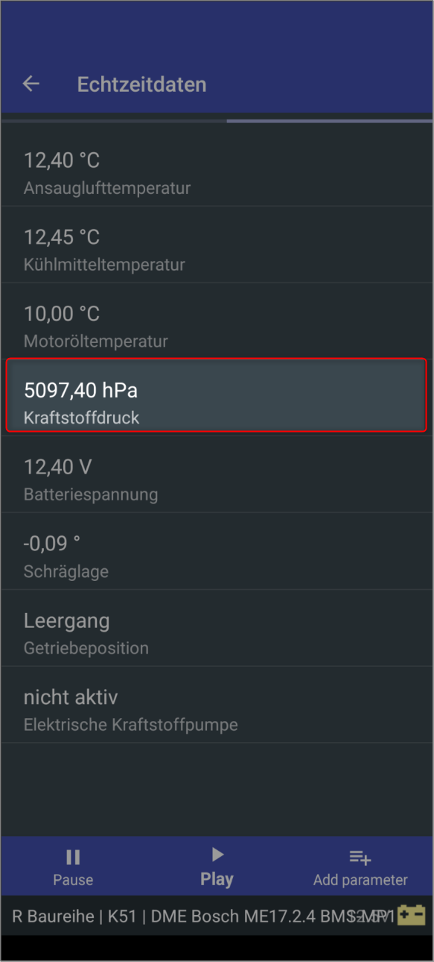Tap the Add parameter list-plus icon
The image size is (434, 962).
point(360,858)
